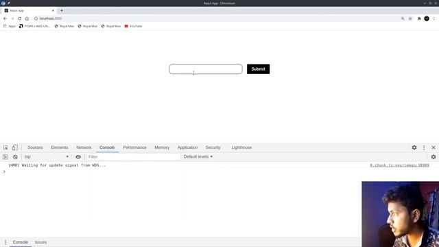Create a live expression with eye icon
The image size is (439, 247).
78,157
